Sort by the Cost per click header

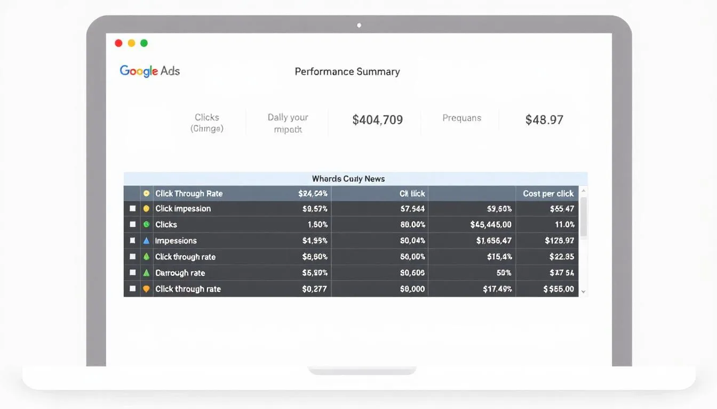548,193
